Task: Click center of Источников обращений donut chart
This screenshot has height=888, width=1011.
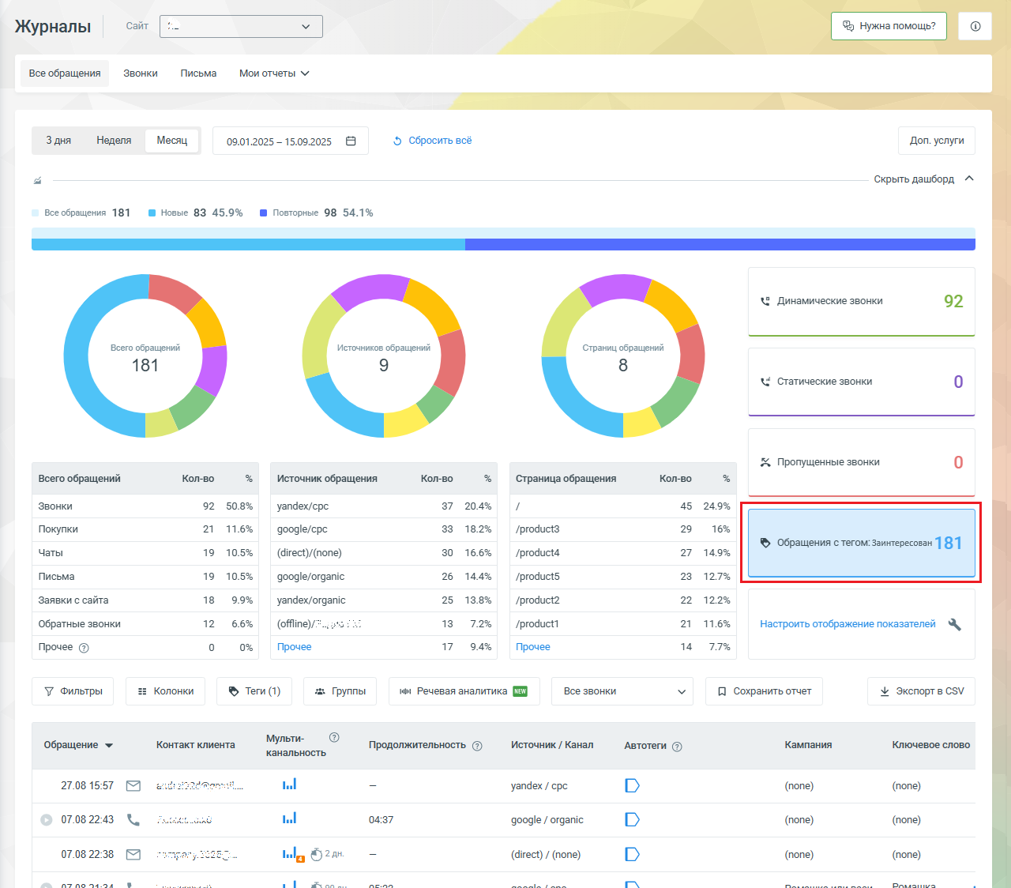Action: [384, 356]
